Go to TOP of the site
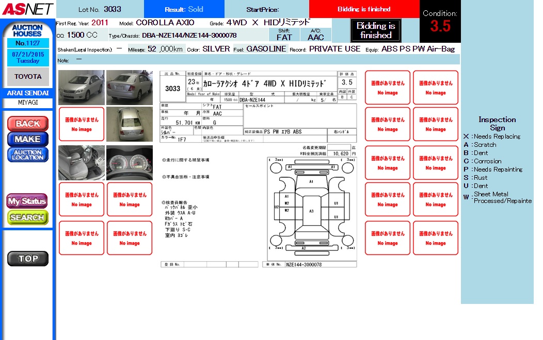This screenshot has height=340, width=543. [28, 259]
